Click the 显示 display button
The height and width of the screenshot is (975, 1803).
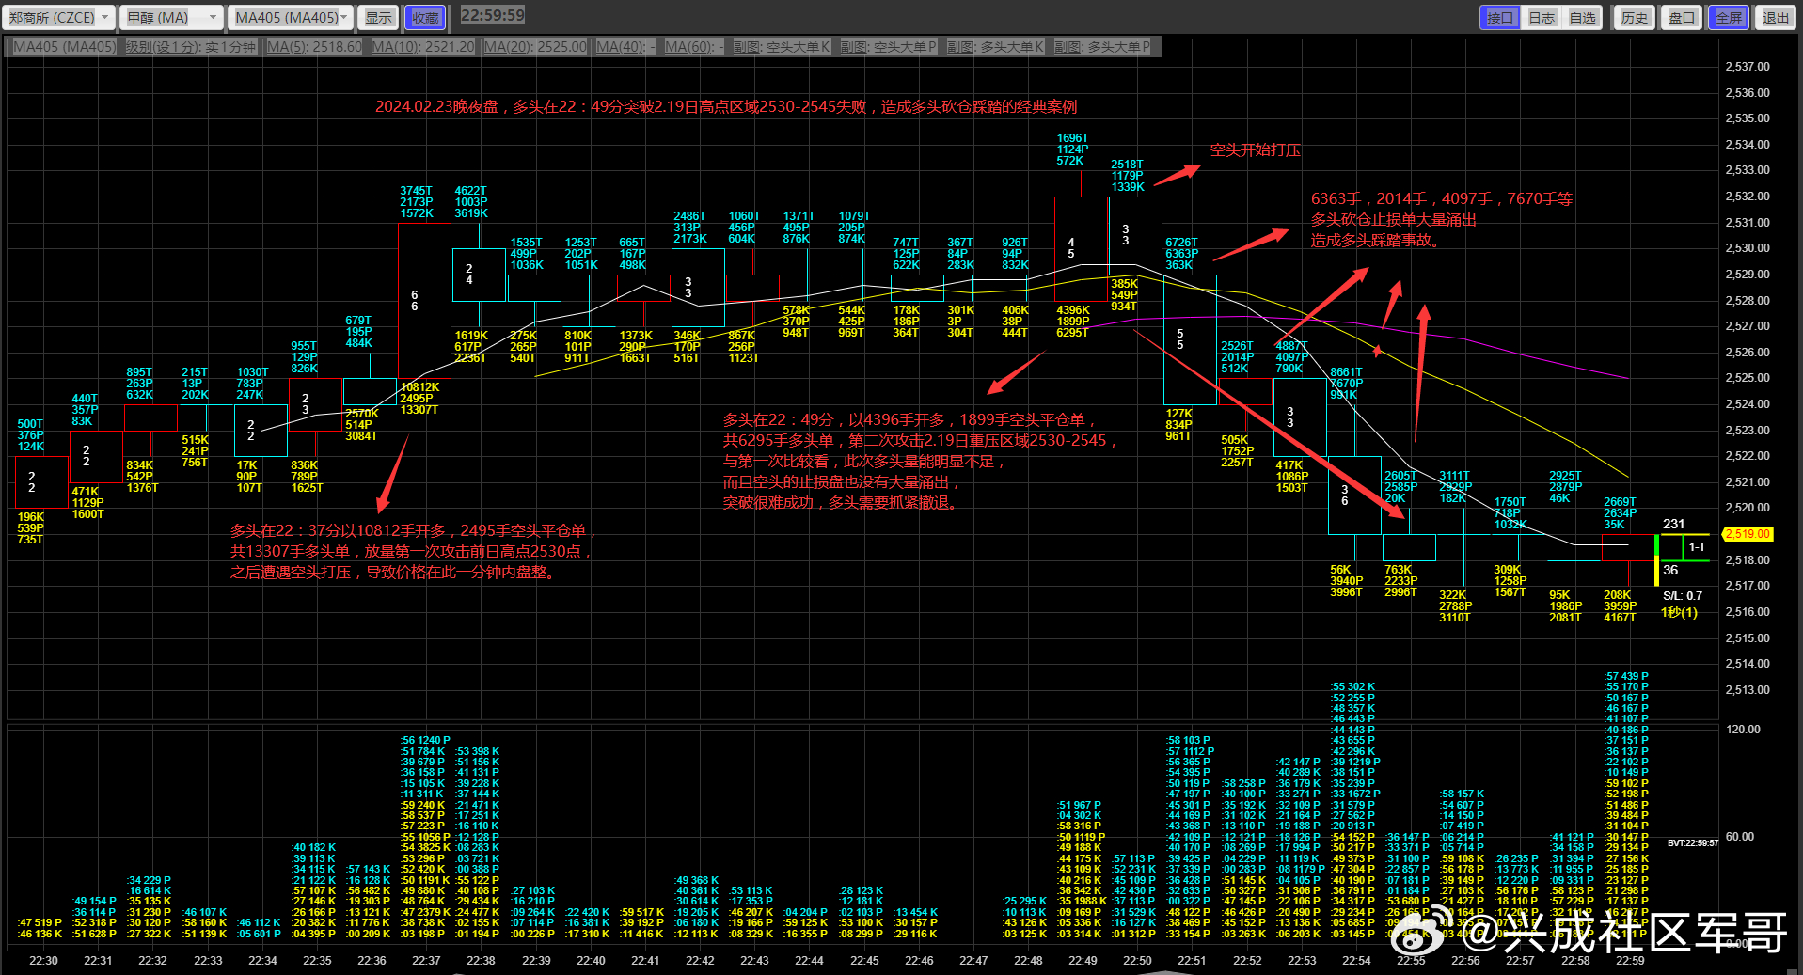378,17
